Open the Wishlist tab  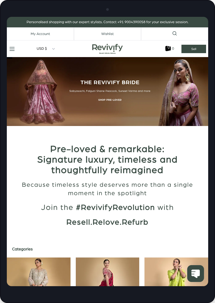click(x=107, y=34)
